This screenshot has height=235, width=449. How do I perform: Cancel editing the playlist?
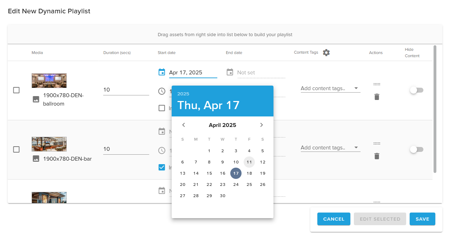(x=334, y=219)
